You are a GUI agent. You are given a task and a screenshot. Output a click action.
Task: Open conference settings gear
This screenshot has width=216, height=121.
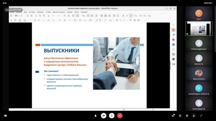tap(187, 116)
